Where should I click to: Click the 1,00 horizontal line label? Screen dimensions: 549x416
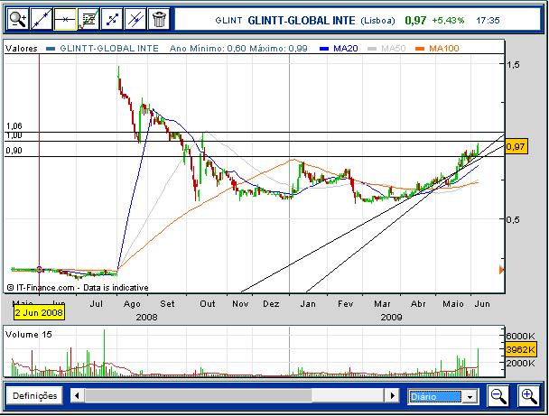point(14,135)
